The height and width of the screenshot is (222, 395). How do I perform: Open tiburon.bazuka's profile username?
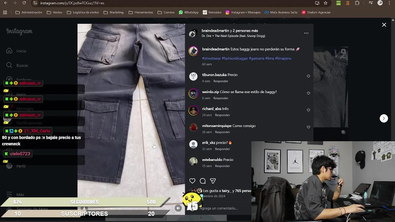pos(214,75)
